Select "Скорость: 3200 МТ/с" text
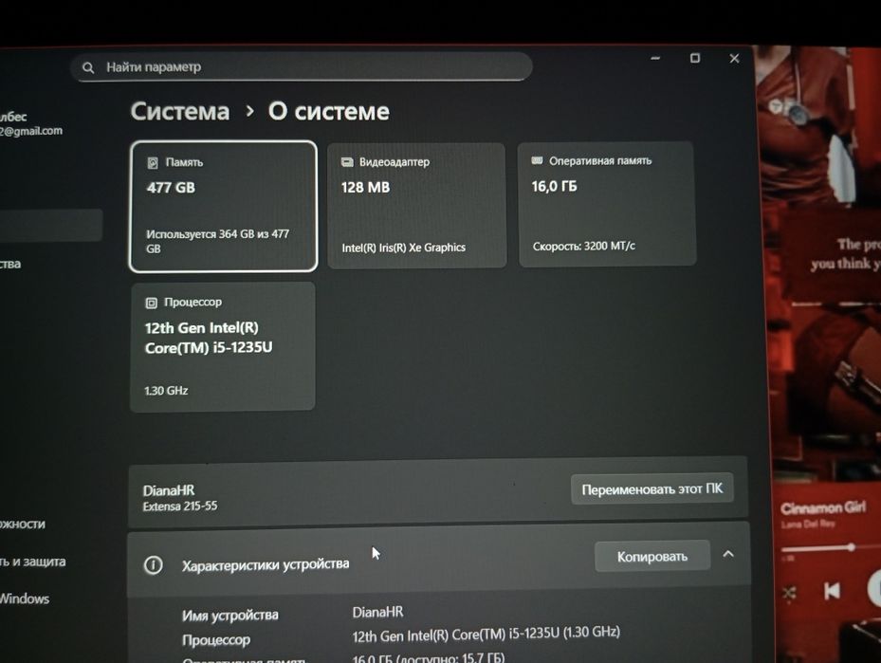881x663 pixels. coord(584,246)
